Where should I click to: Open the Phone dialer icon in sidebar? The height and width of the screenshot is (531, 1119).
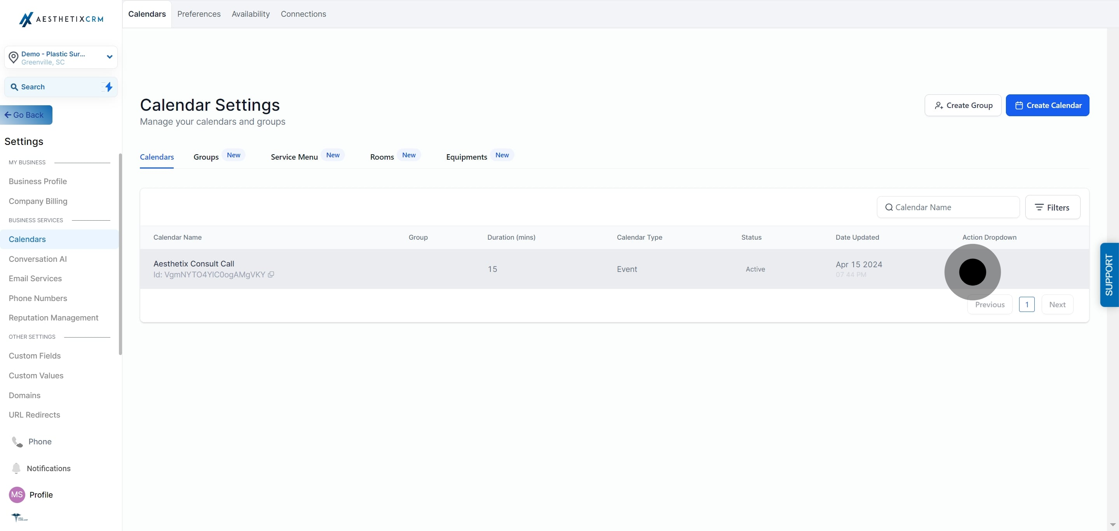pyautogui.click(x=17, y=442)
